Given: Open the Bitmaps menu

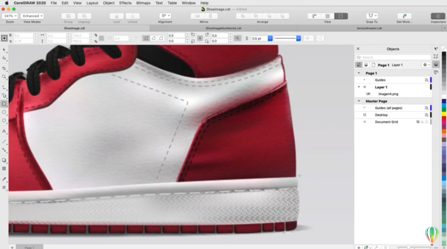Looking at the screenshot, I should [143, 3].
